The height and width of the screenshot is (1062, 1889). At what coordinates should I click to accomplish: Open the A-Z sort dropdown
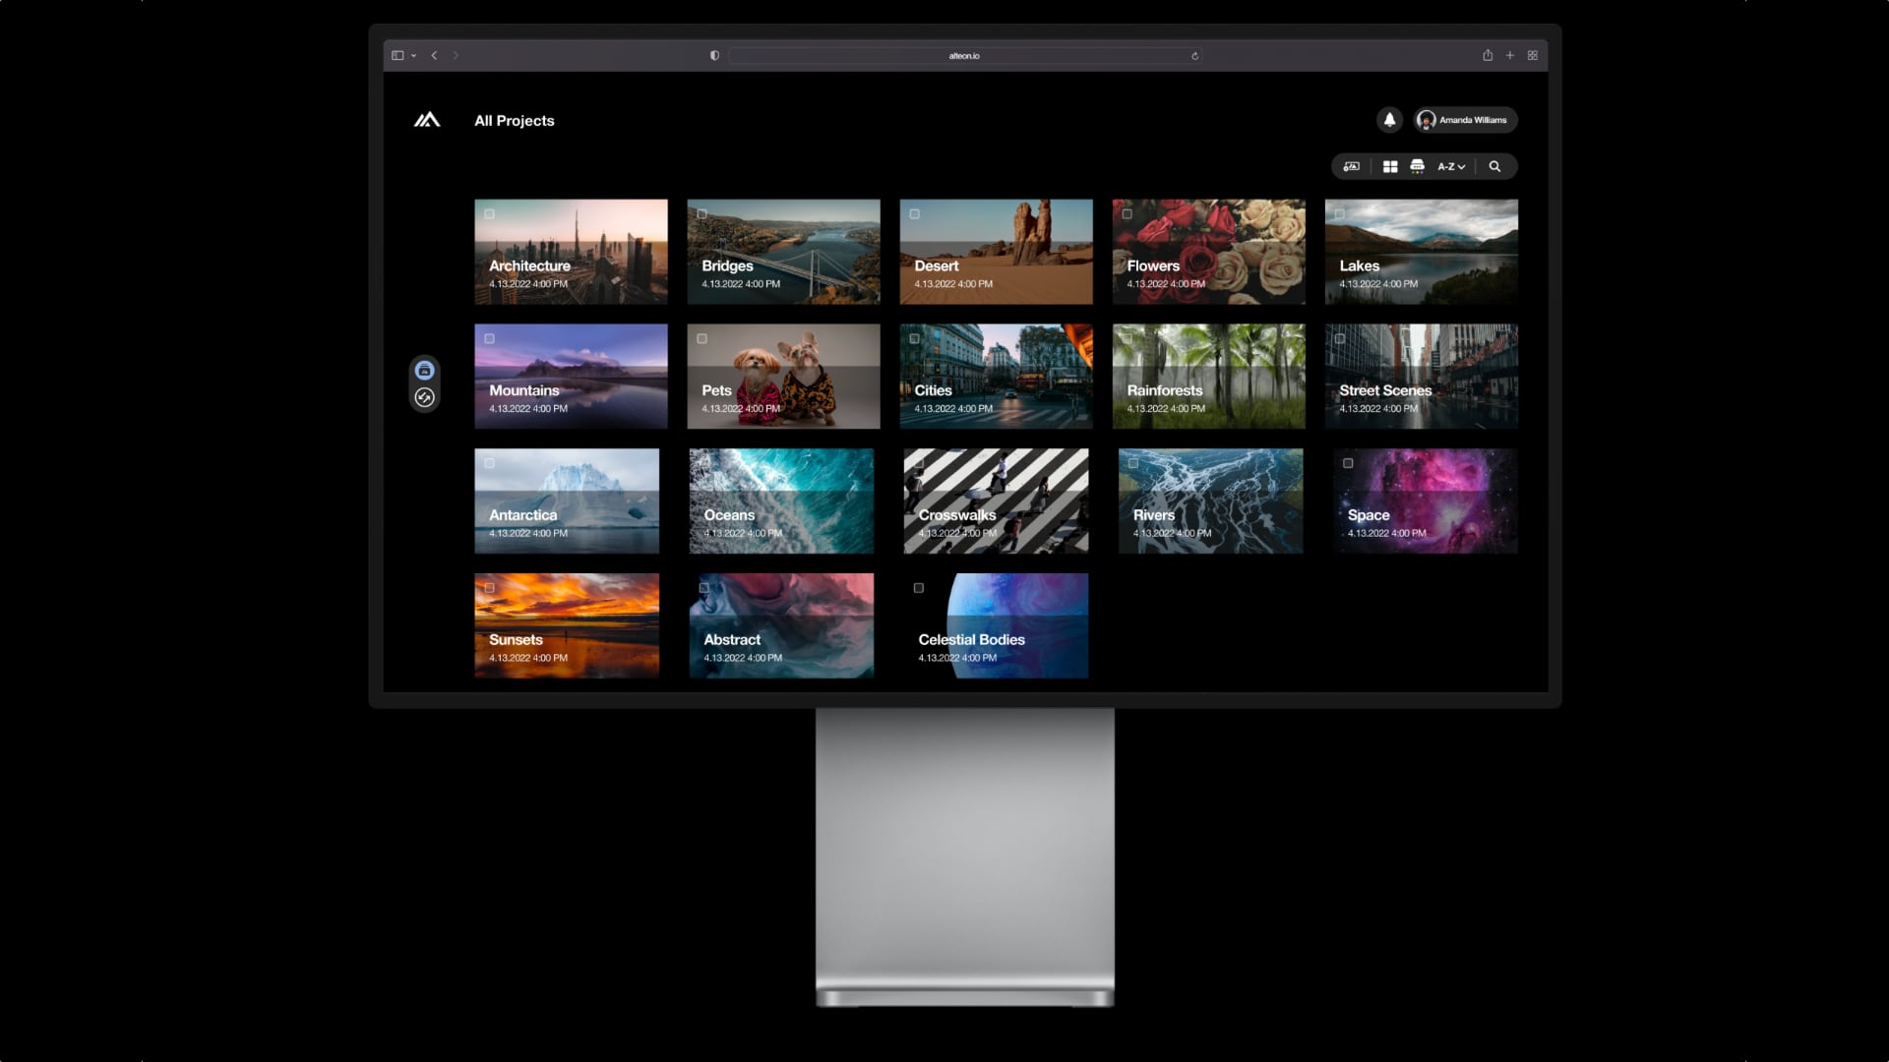click(x=1451, y=167)
